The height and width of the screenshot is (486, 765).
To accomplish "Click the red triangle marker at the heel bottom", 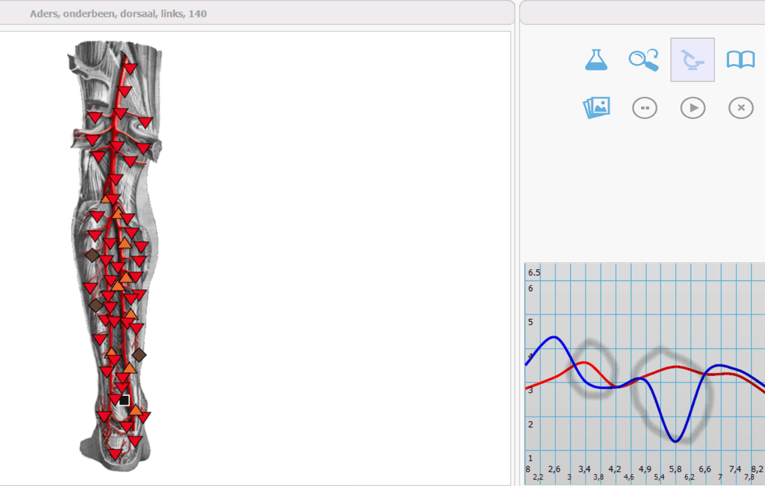I will (114, 454).
